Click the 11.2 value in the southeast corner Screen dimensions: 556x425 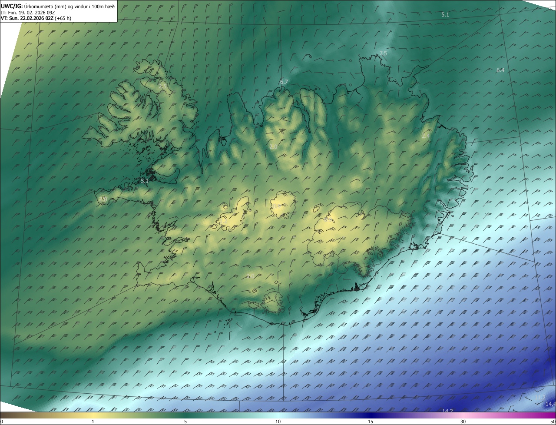[x=540, y=397]
